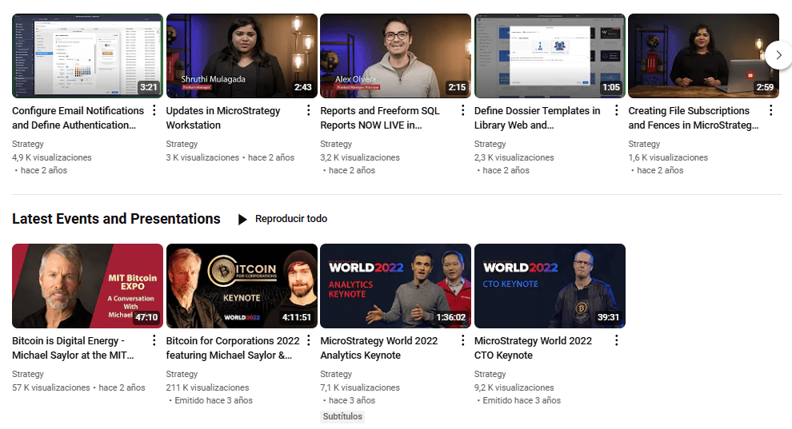Click title MicroStrategy World 2022 Analytics Keynote

379,348
